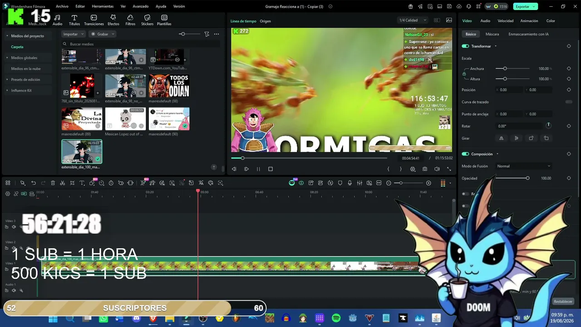
Task: Expand Presets de edición tree item
Action: (7, 79)
